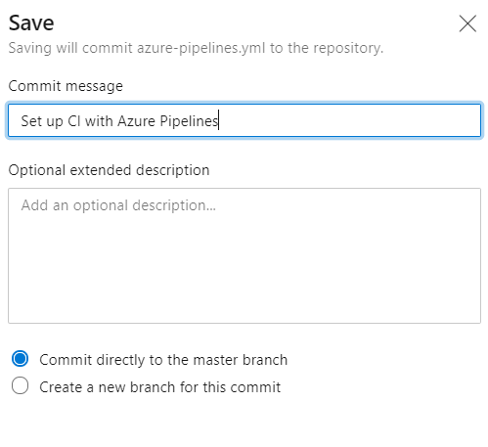
Task: Close the Save dialog with the X icon
Action: 467,23
